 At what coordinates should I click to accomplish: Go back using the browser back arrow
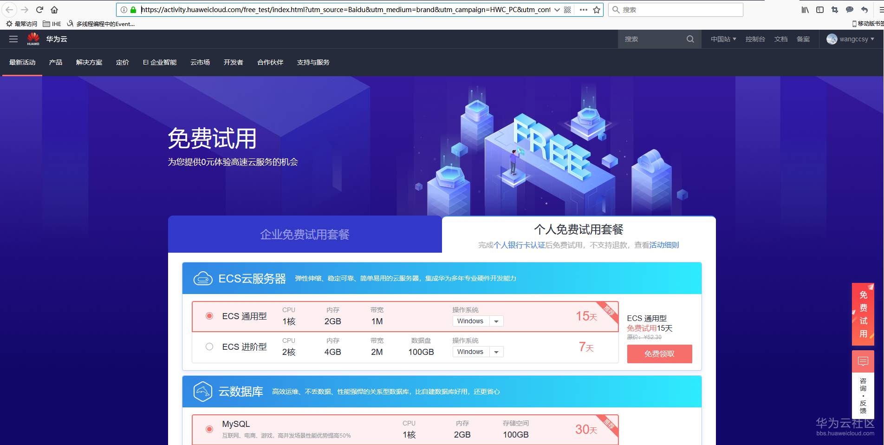click(9, 10)
